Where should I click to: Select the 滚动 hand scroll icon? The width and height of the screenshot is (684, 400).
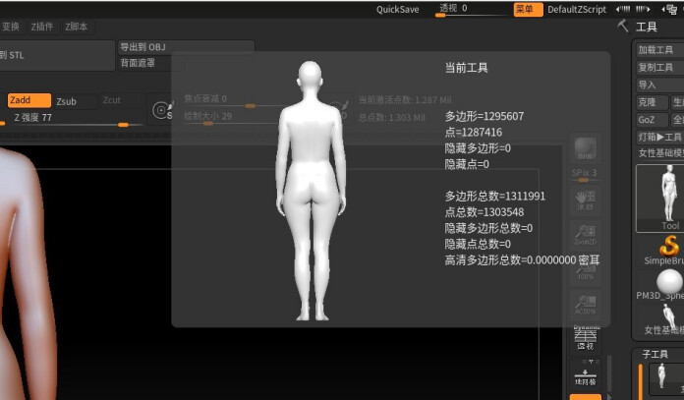click(586, 200)
